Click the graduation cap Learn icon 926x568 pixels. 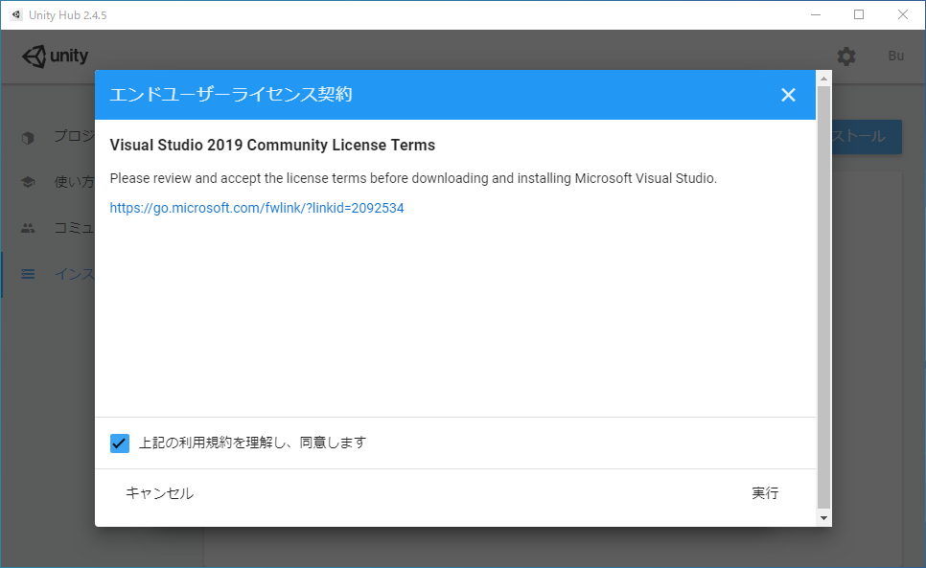(x=28, y=182)
